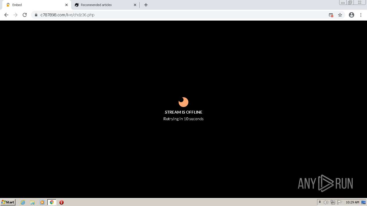Open the Chrome three-dot menu
This screenshot has height=206, width=367.
361,15
